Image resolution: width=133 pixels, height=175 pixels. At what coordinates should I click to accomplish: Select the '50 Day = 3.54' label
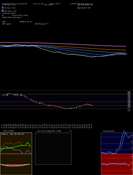10,8
